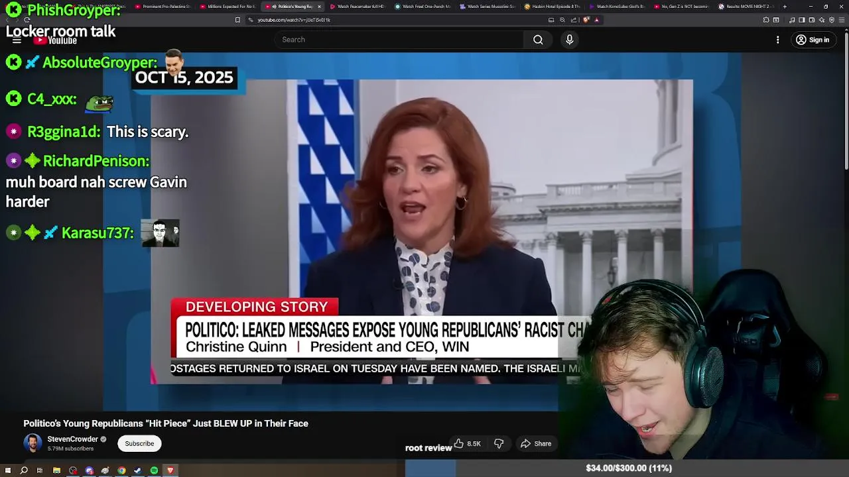Close the active Politico's Young Republicans tab
Viewport: 849px width, 477px height.
point(319,7)
